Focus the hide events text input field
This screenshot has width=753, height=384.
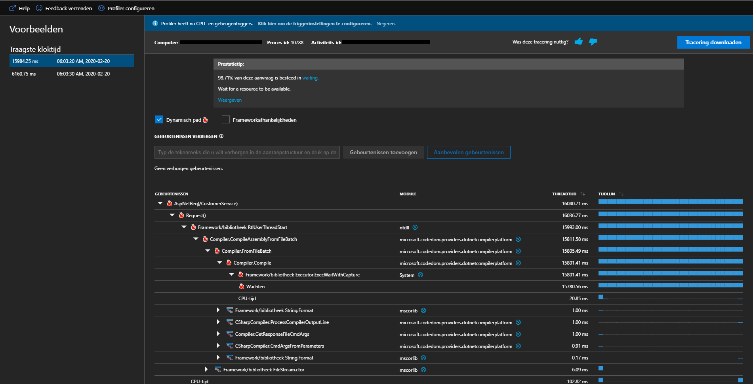pos(247,152)
